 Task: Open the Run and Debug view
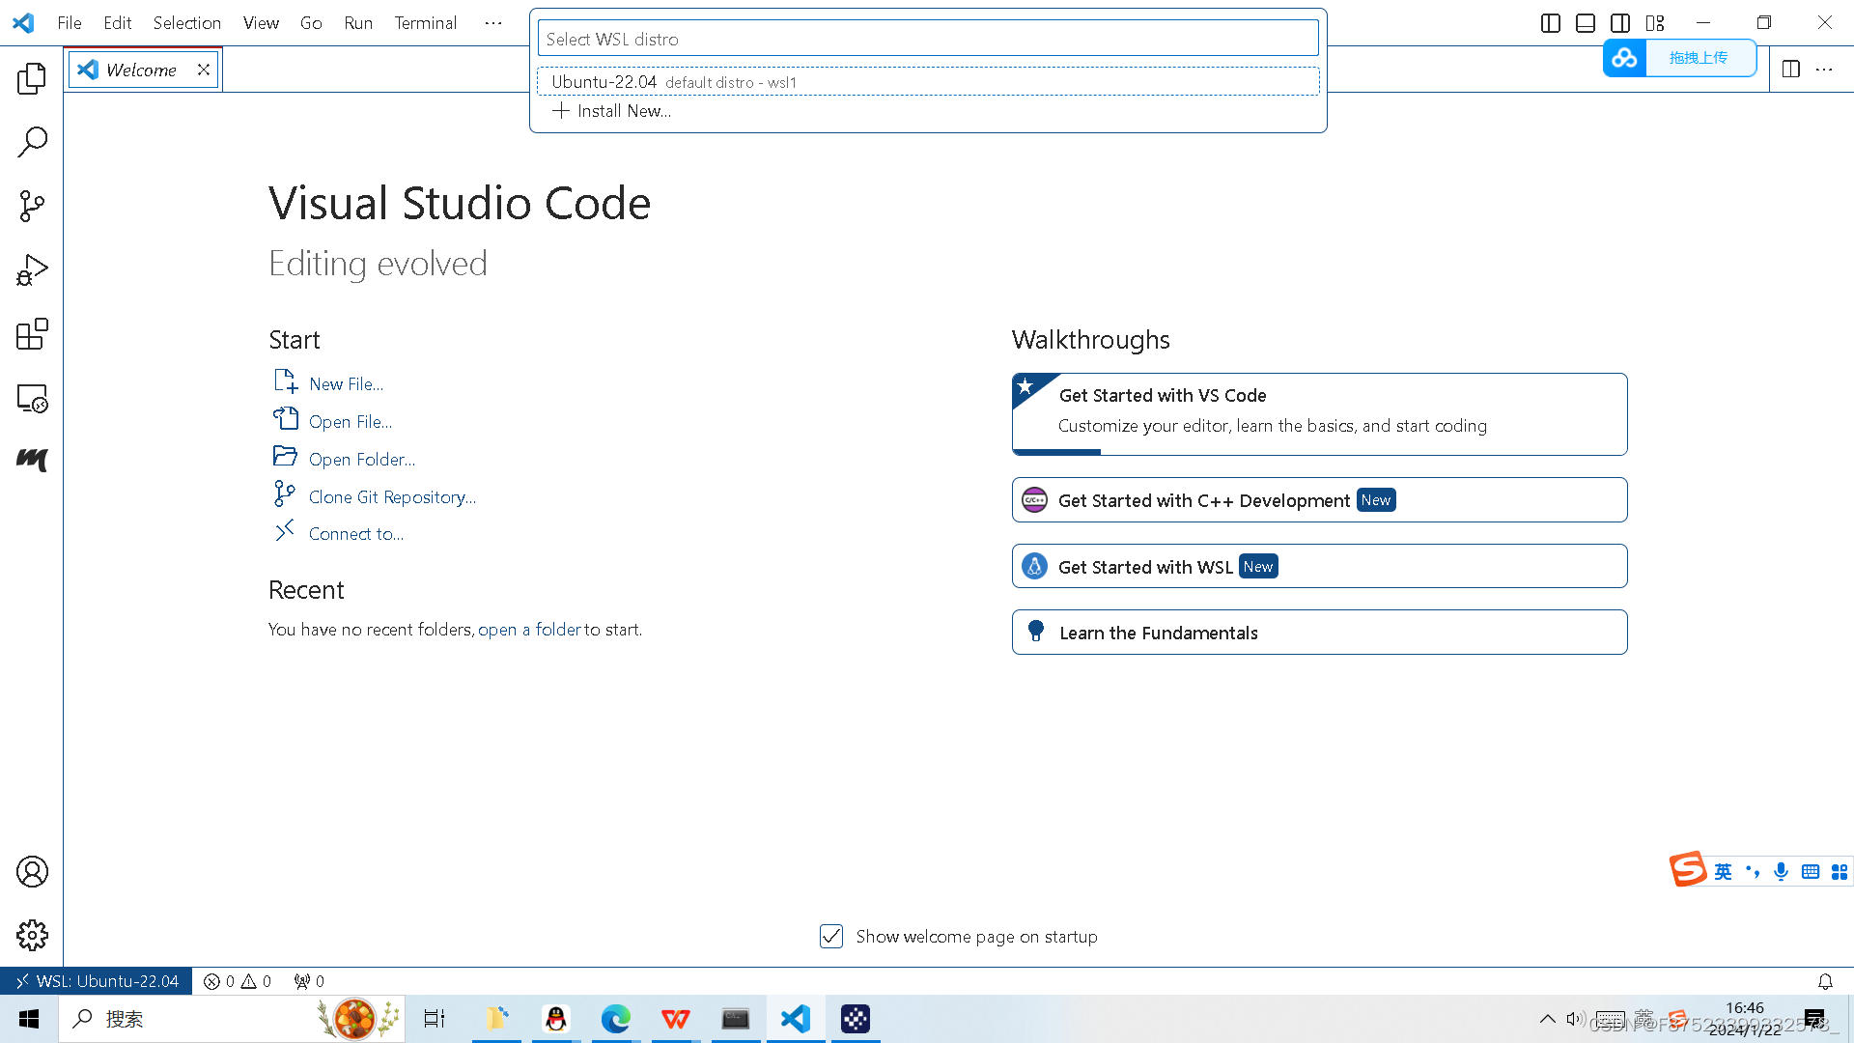click(x=32, y=270)
